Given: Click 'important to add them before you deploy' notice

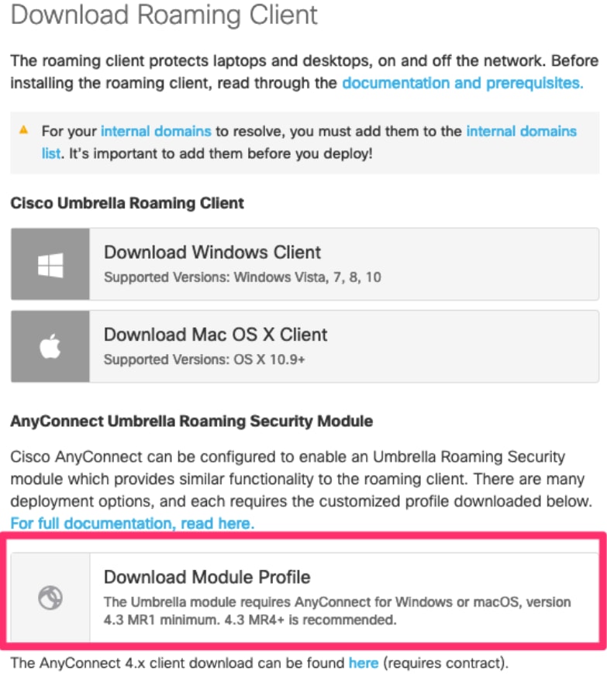Looking at the screenshot, I should 221,153.
